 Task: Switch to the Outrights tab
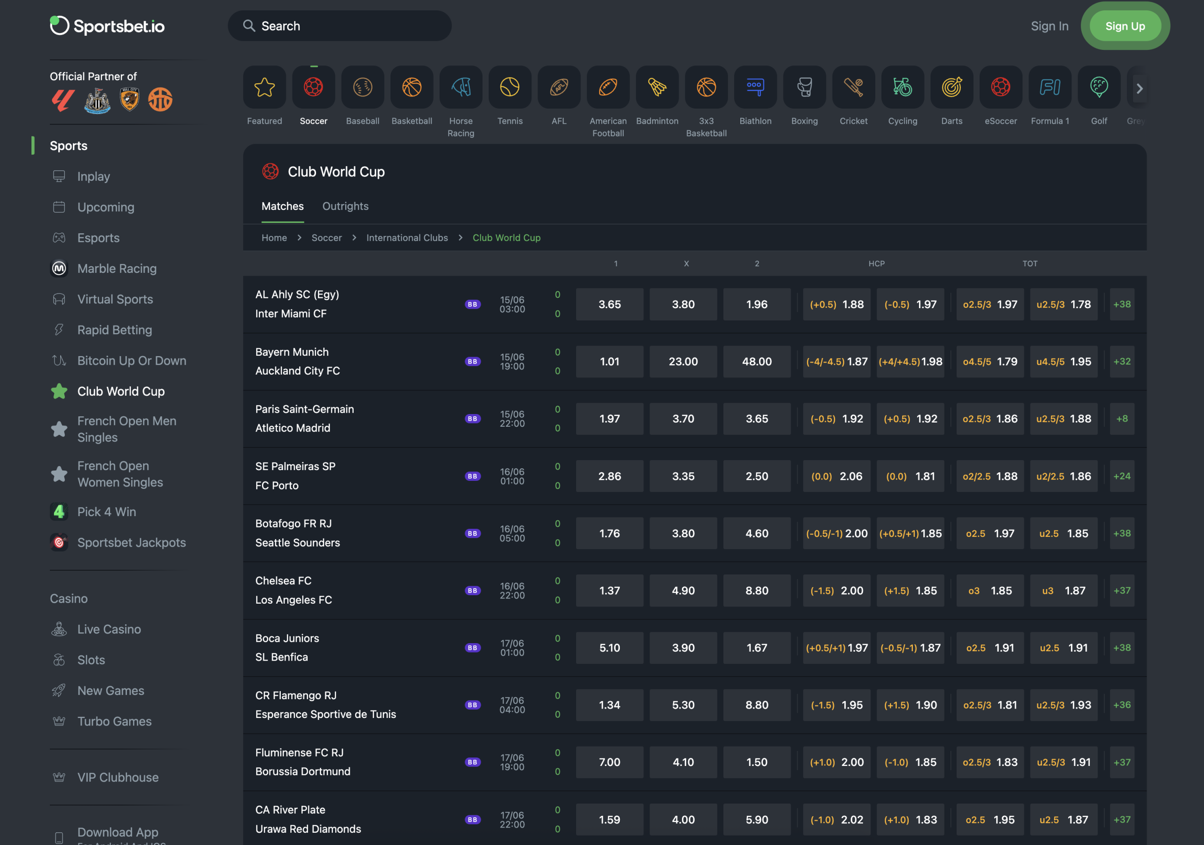tap(345, 206)
